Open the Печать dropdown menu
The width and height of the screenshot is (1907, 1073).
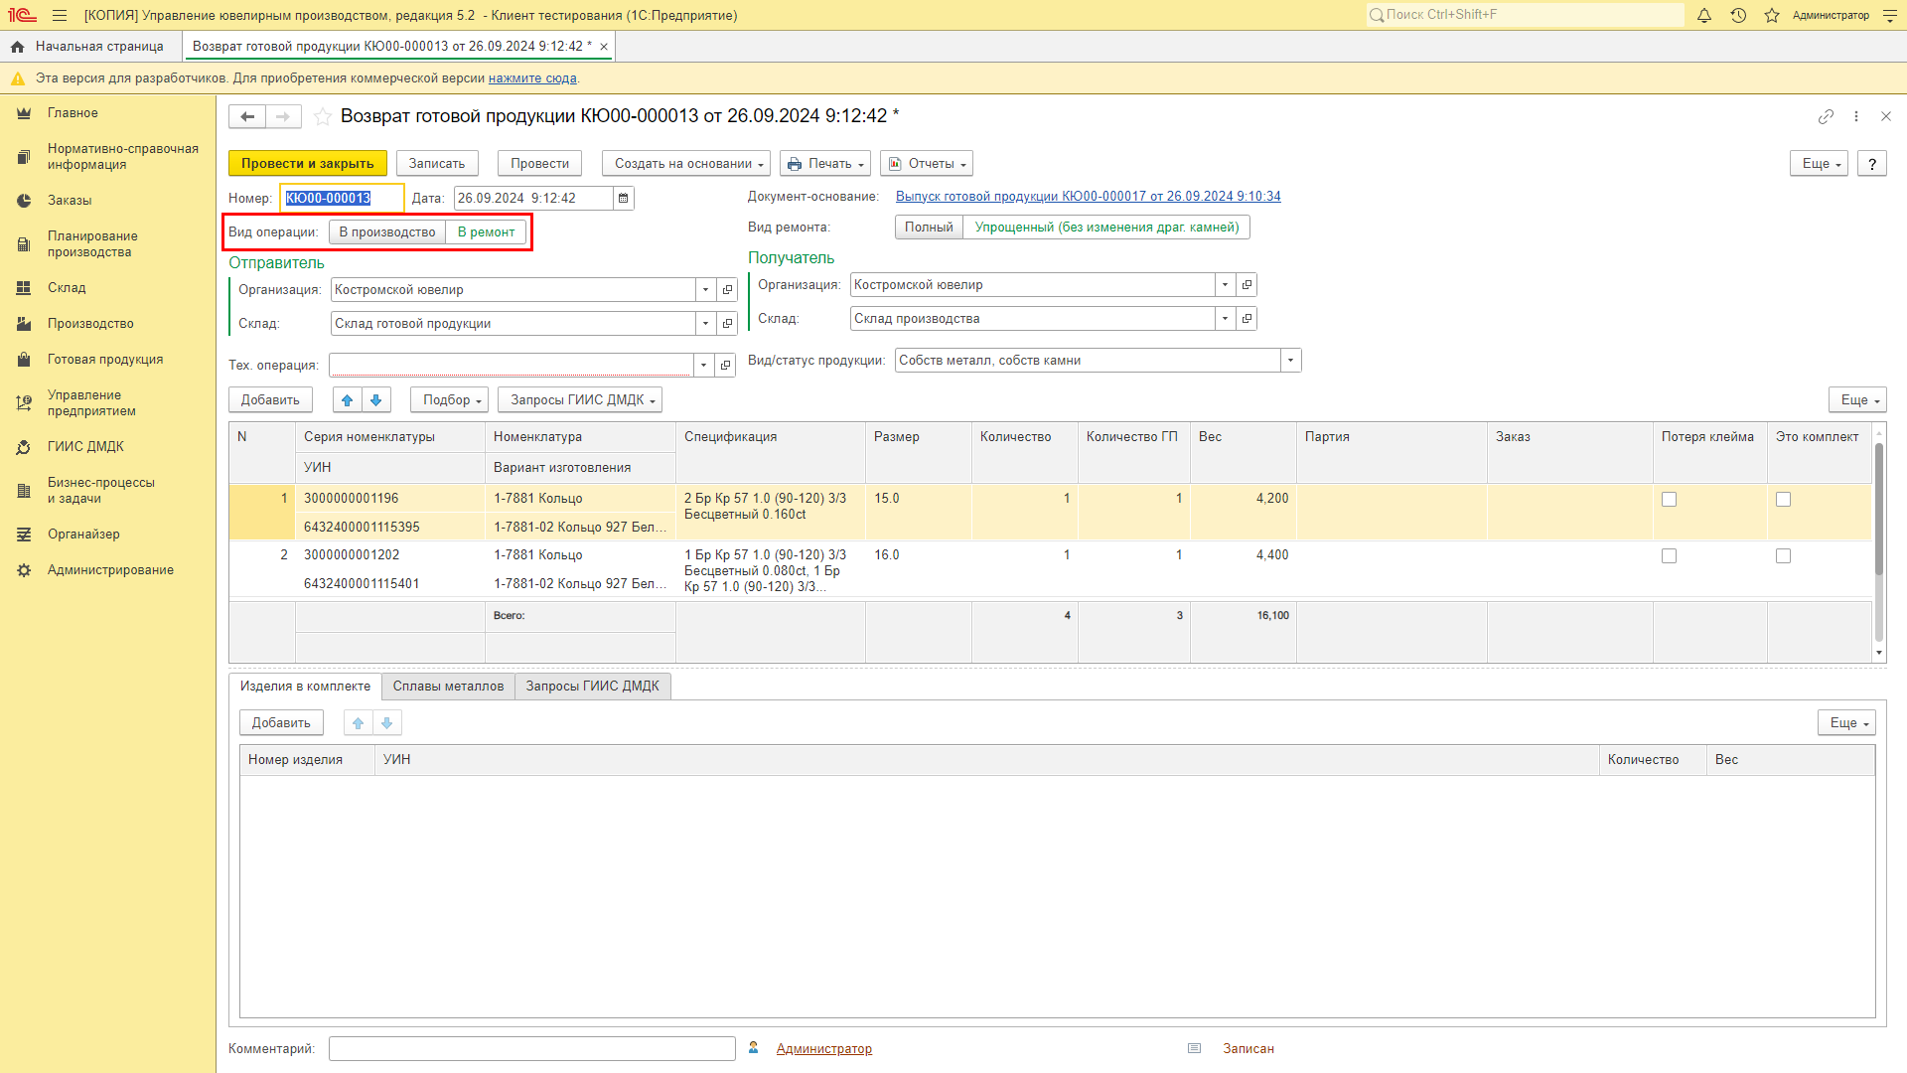(x=825, y=164)
